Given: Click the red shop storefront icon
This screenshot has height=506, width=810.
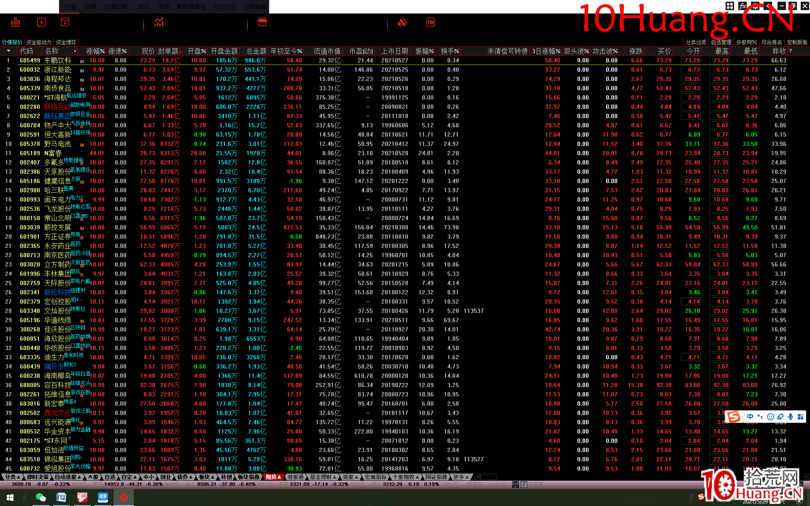Looking at the screenshot, I should click(262, 22).
